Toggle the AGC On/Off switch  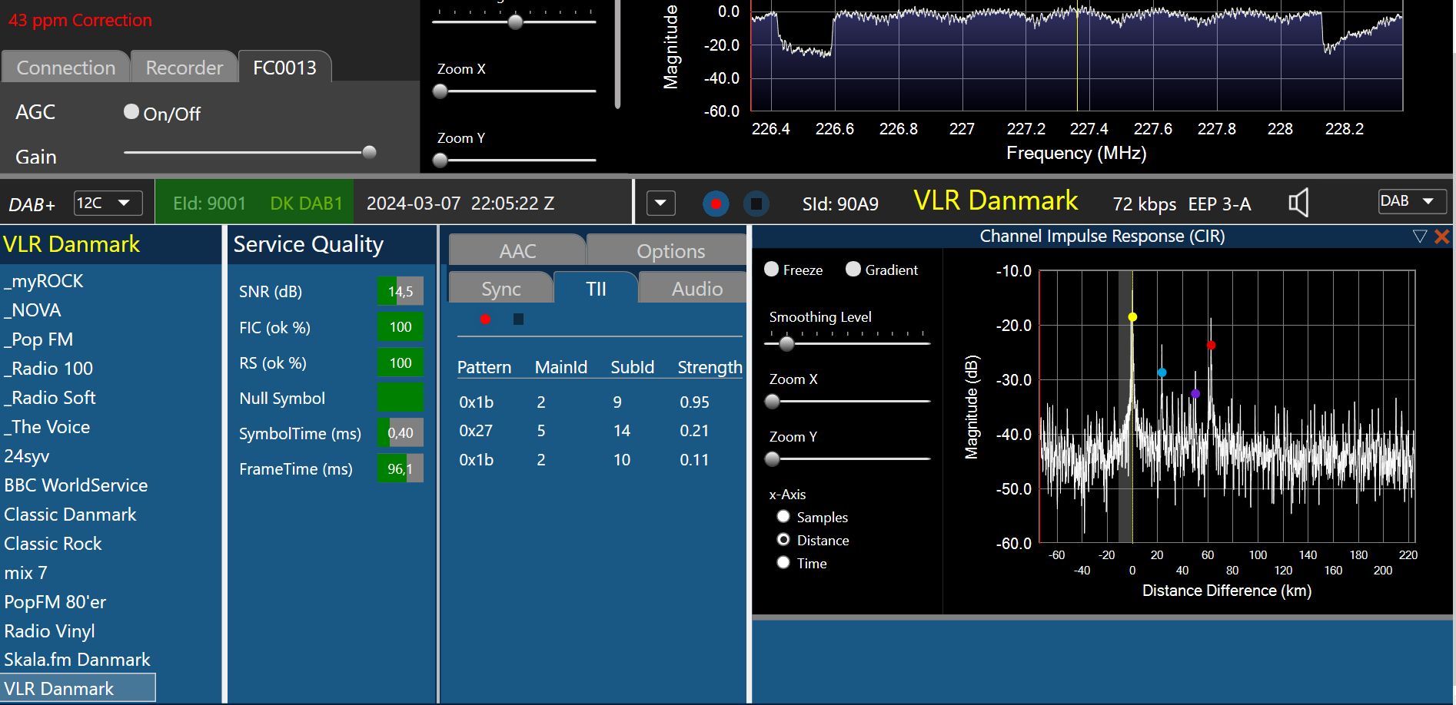pyautogui.click(x=131, y=112)
